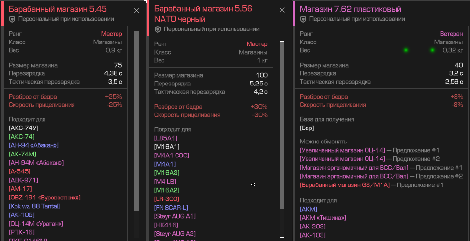
Task: Select the [LR-300] link
Action: point(167,199)
